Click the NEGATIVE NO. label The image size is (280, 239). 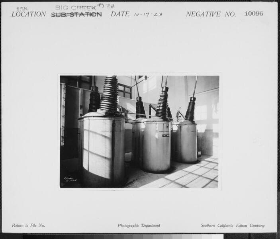tap(211, 14)
